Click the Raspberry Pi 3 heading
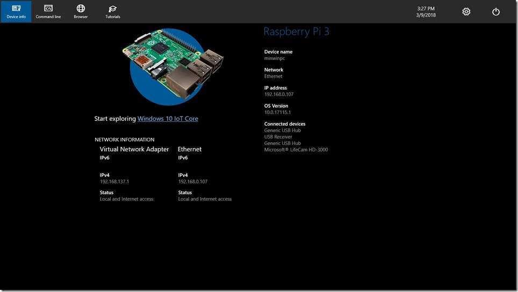The image size is (518, 292). [296, 31]
